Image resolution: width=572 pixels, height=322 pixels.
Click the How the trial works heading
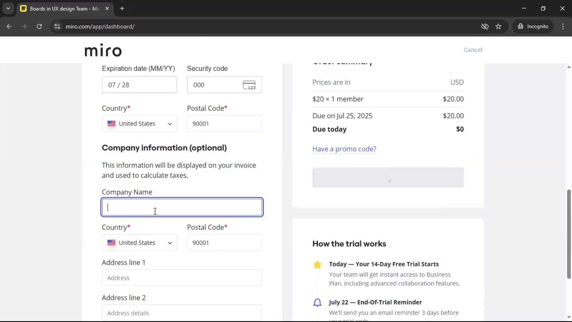tap(349, 244)
